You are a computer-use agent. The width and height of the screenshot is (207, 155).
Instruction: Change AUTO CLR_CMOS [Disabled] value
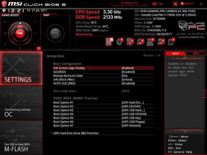coord(128,83)
